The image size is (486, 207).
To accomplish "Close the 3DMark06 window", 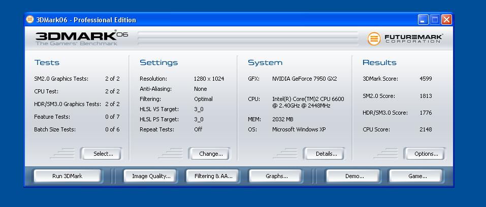I will coord(446,20).
